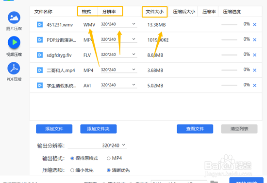Open the 输出分辨率 dropdown
This screenshot has height=183, width=267.
click(98, 146)
